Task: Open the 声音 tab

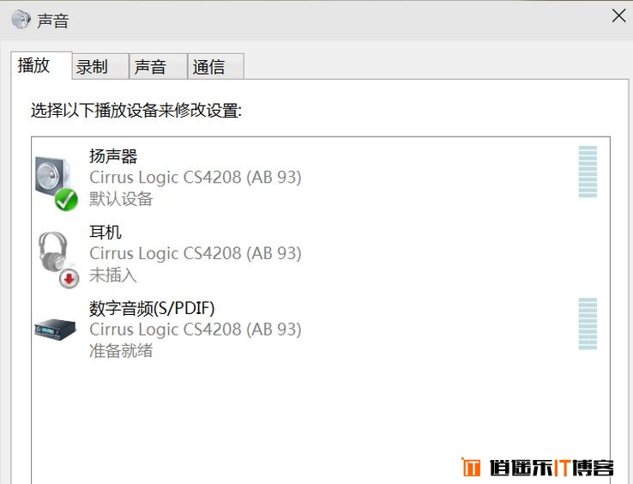Action: (158, 66)
